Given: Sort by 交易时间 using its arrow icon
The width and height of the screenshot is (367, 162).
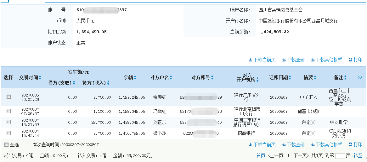Looking at the screenshot, I should (40, 78).
